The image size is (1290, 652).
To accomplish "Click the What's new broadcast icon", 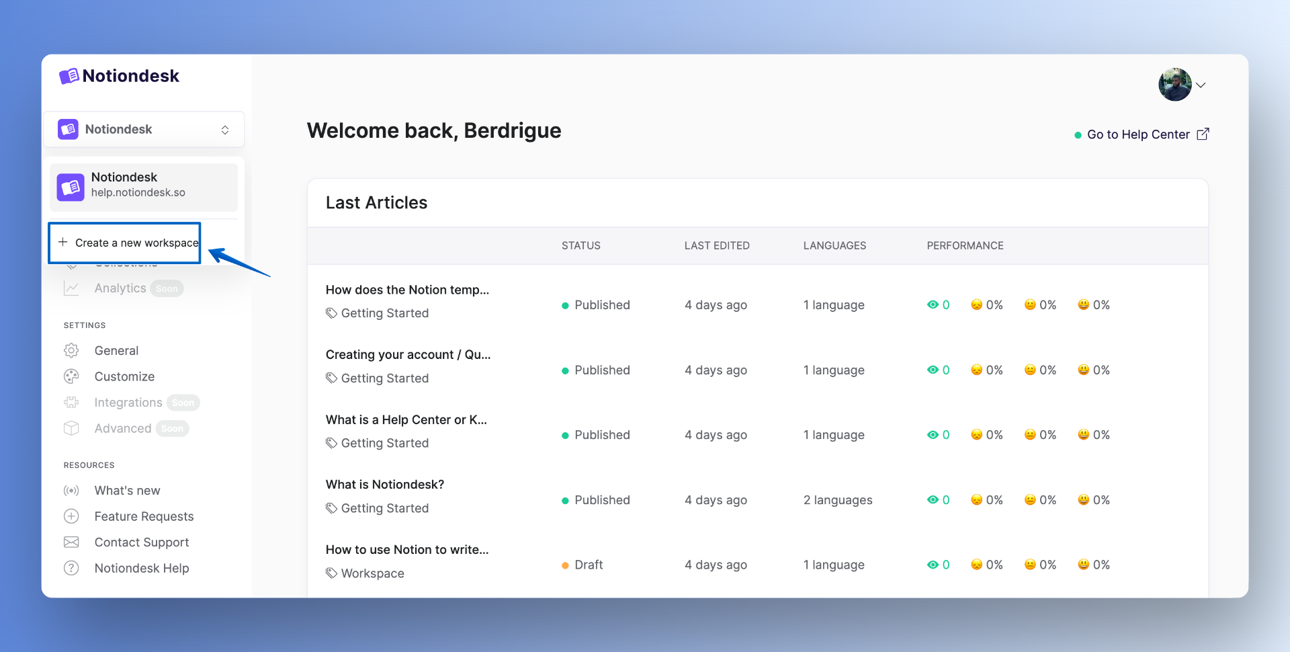I will (x=71, y=491).
